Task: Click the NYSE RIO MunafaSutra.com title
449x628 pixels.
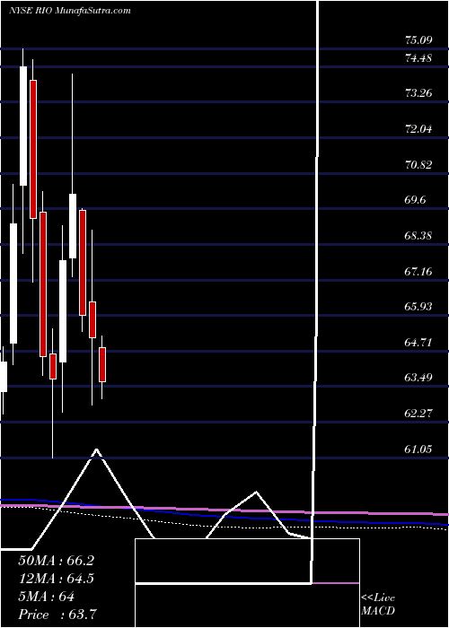Action: tap(70, 11)
